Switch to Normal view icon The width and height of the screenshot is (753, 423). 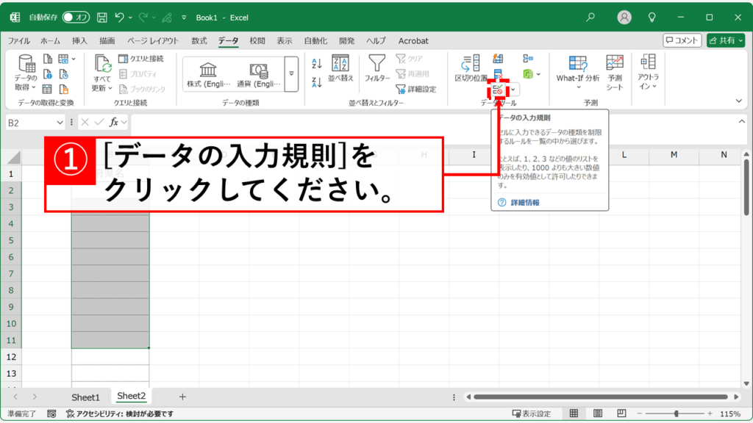(x=574, y=413)
